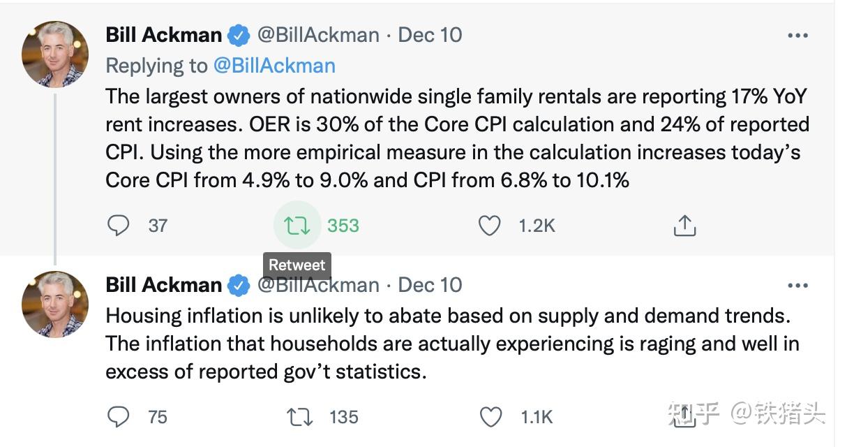Open the tweet text about housing inflation
This screenshot has width=847, height=447.
click(452, 344)
